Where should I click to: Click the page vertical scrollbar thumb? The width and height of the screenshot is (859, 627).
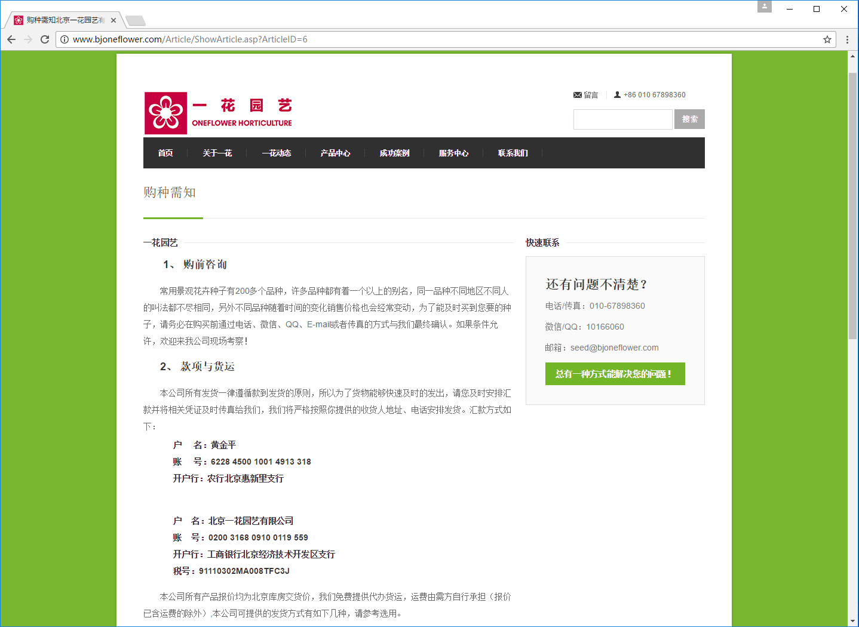(852, 203)
